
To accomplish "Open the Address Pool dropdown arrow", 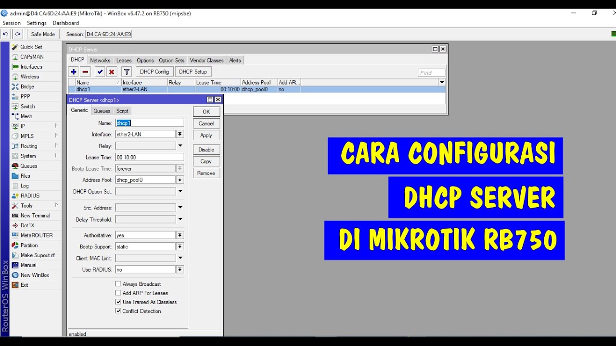I will pos(180,180).
